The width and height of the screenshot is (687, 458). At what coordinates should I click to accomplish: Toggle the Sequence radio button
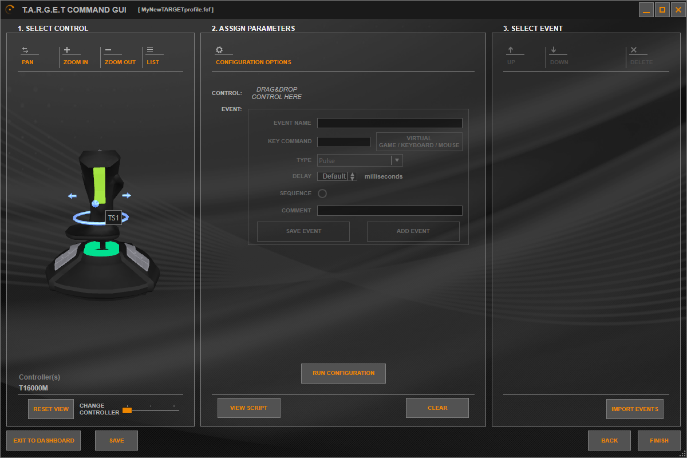[322, 194]
